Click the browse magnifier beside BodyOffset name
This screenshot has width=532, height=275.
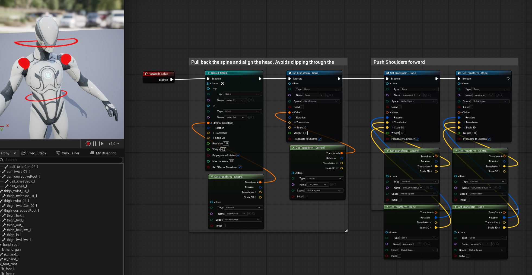pyautogui.click(x=254, y=214)
